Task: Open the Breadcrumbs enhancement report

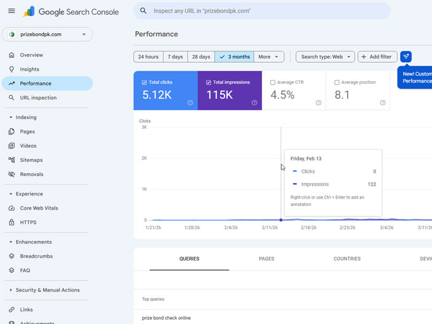Action: point(47,256)
